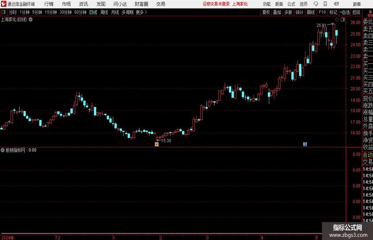Image resolution: width=373 pixels, height=240 pixels.
Task: Switch to the 月线 monthly tab
Action: 115,12
